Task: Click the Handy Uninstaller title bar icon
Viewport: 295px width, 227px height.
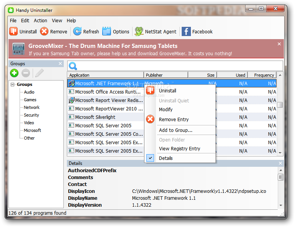Action: tap(11, 10)
